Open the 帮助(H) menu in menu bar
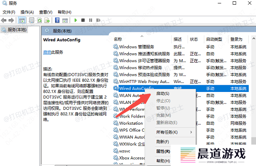 pos(64,12)
